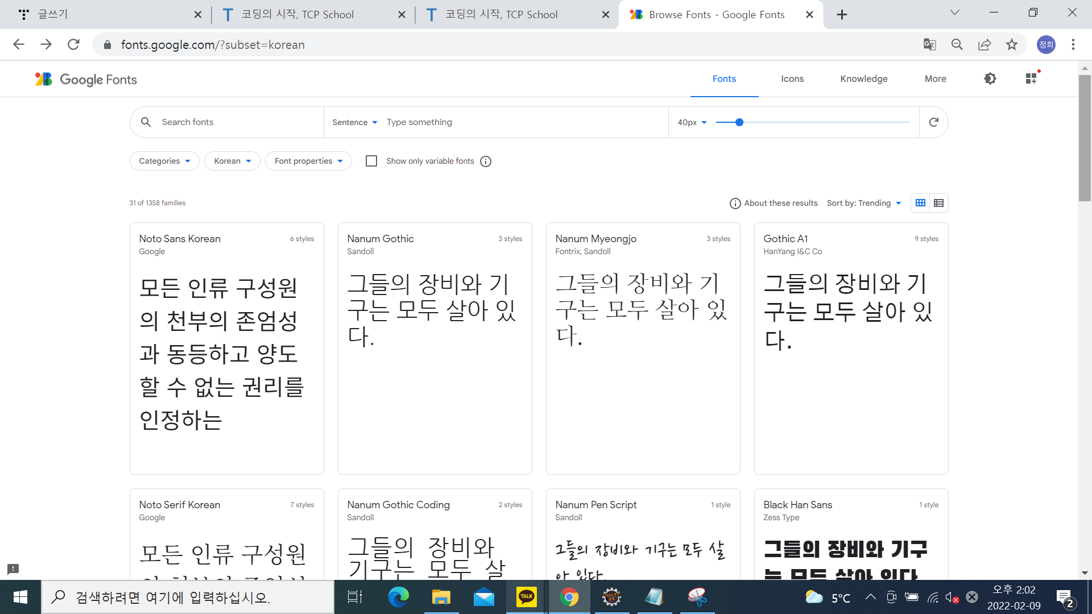Bookmark this page with star icon

click(1011, 44)
